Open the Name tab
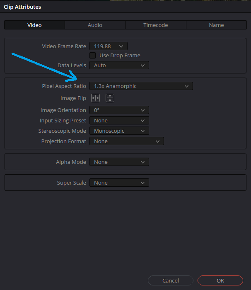Screen dimensions: 251x290 (216, 25)
